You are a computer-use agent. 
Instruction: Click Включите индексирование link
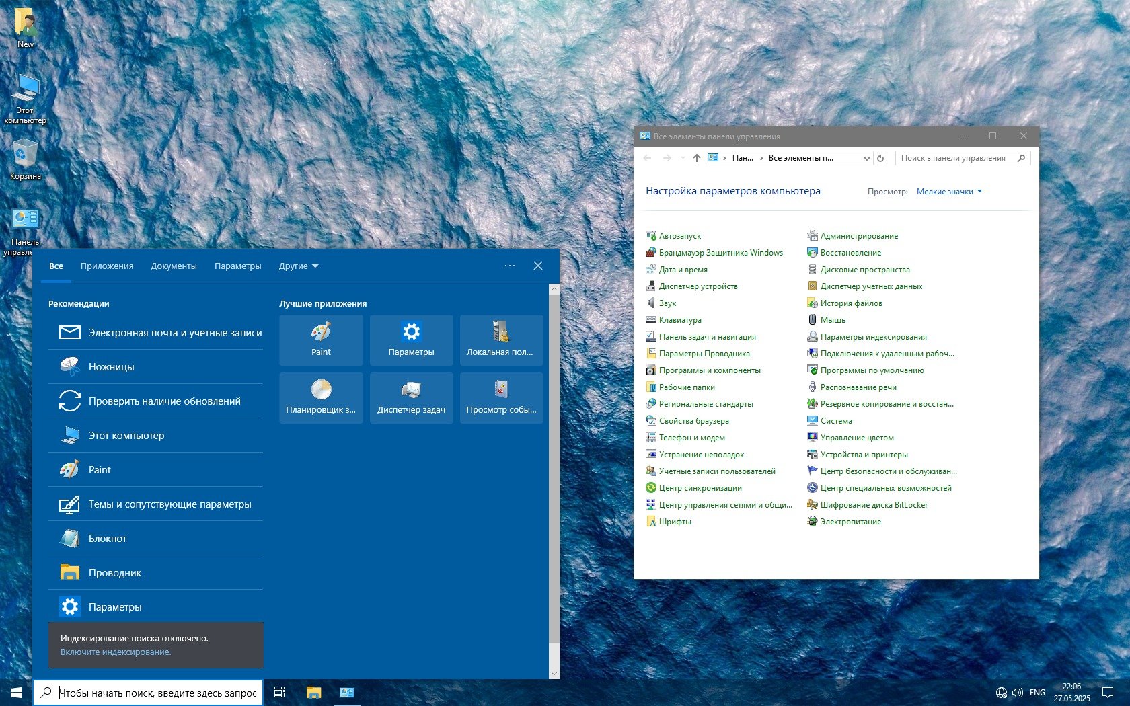coord(116,652)
